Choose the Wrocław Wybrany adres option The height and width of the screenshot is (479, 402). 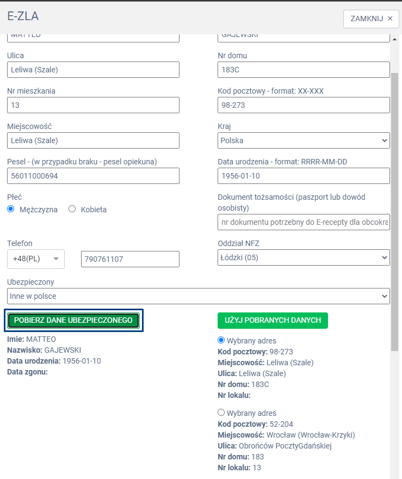click(221, 413)
